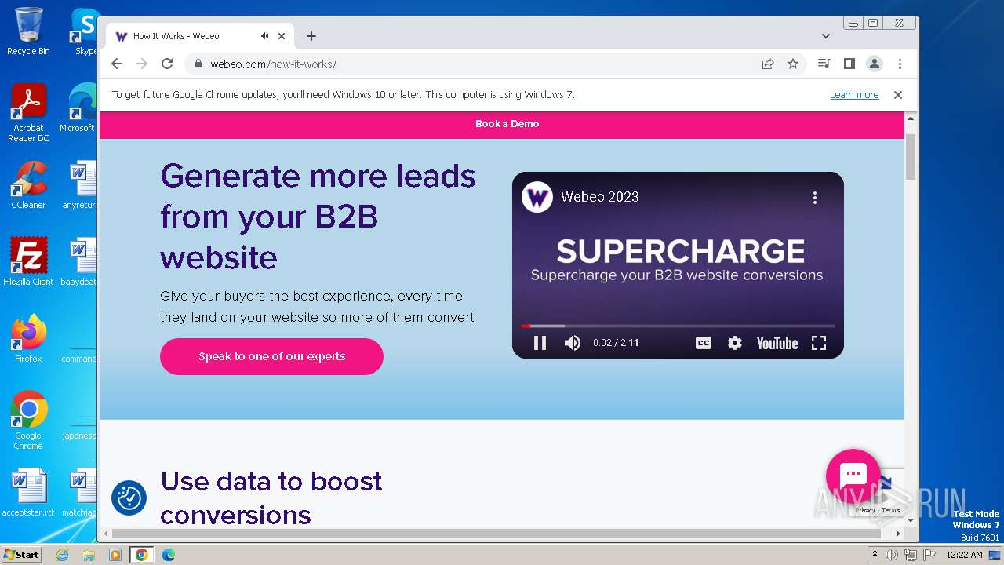Open a new browser tab
The height and width of the screenshot is (565, 1004).
coord(311,36)
